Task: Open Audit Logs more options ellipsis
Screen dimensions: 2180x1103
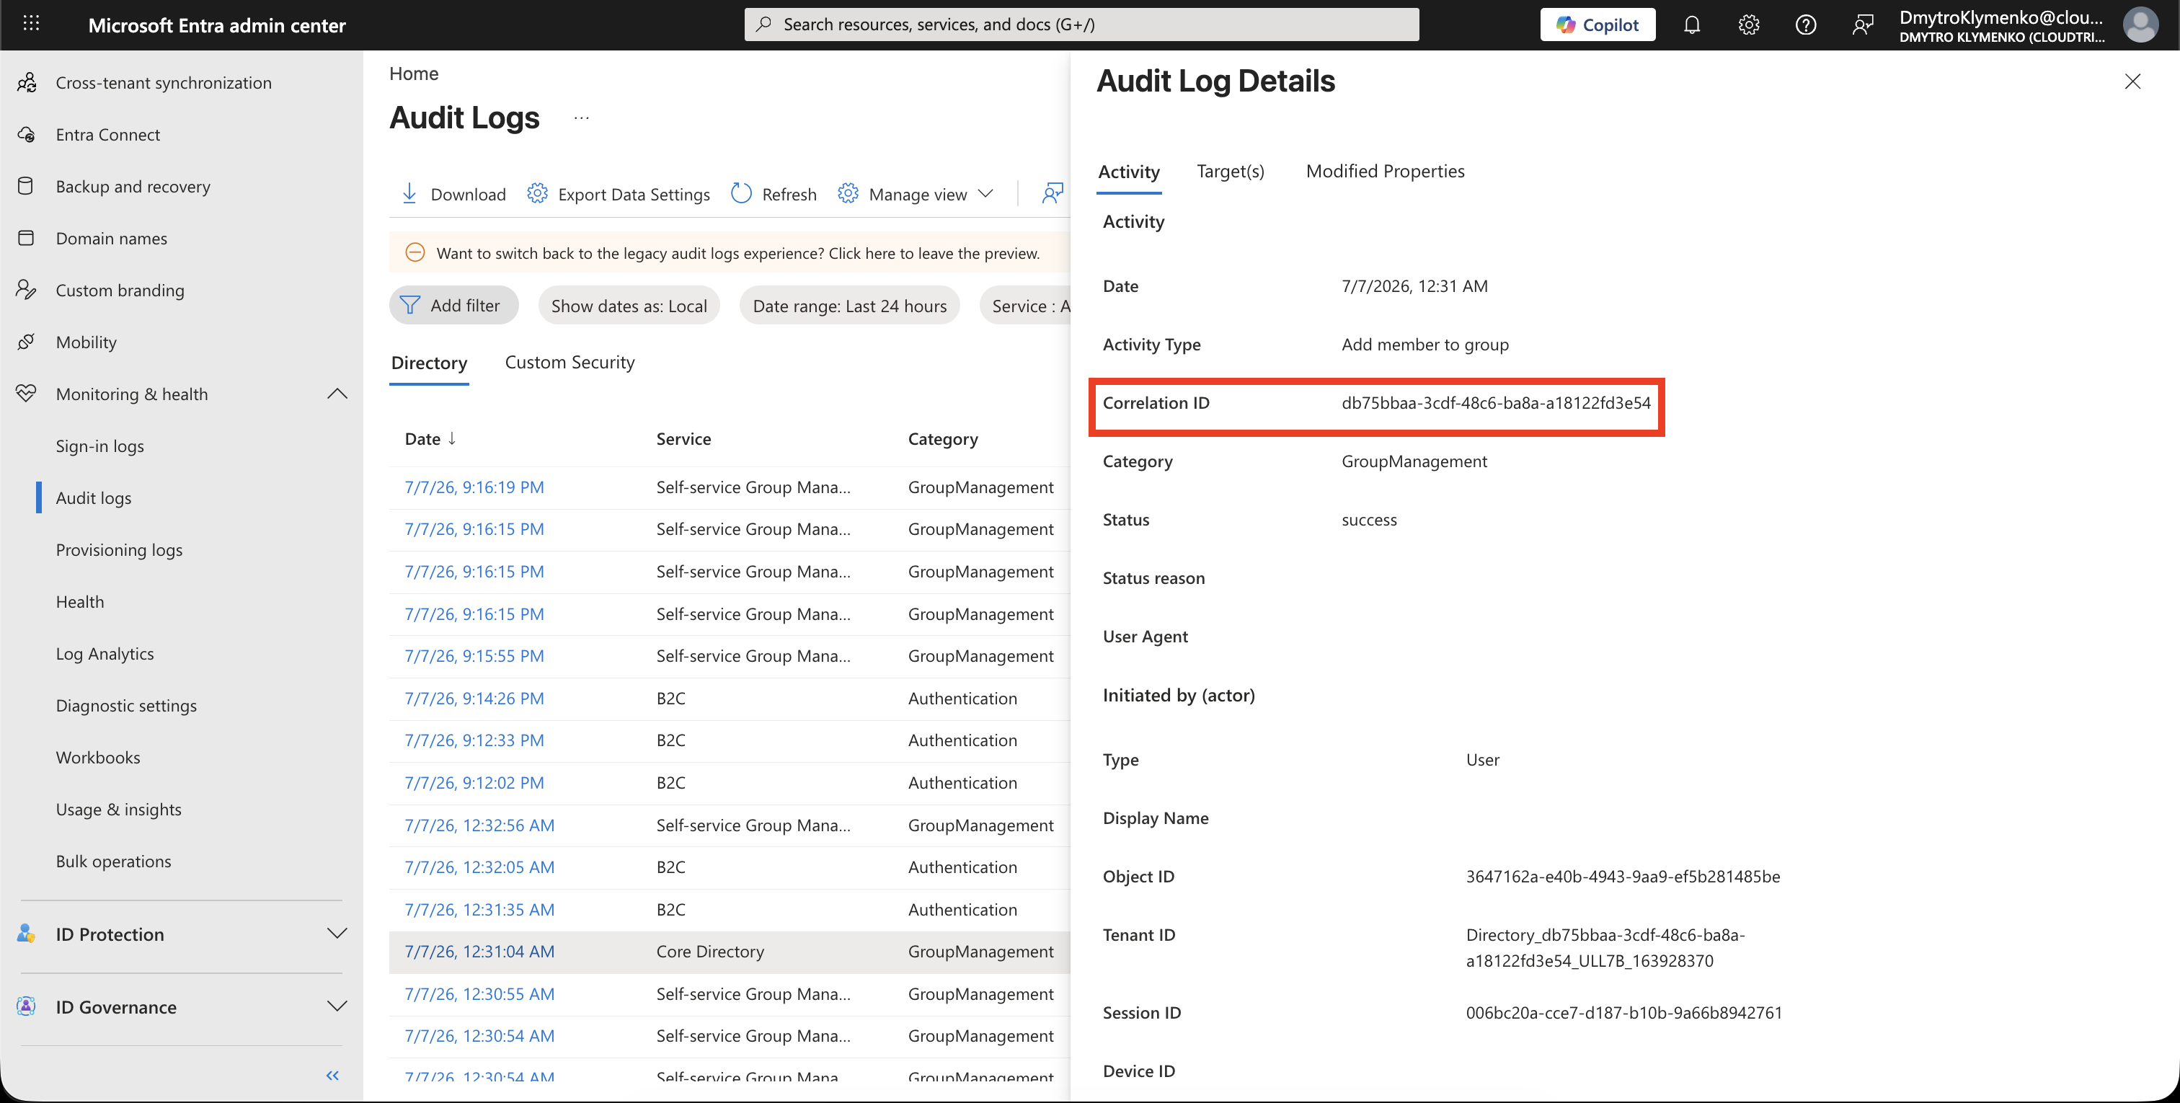Action: (580, 118)
